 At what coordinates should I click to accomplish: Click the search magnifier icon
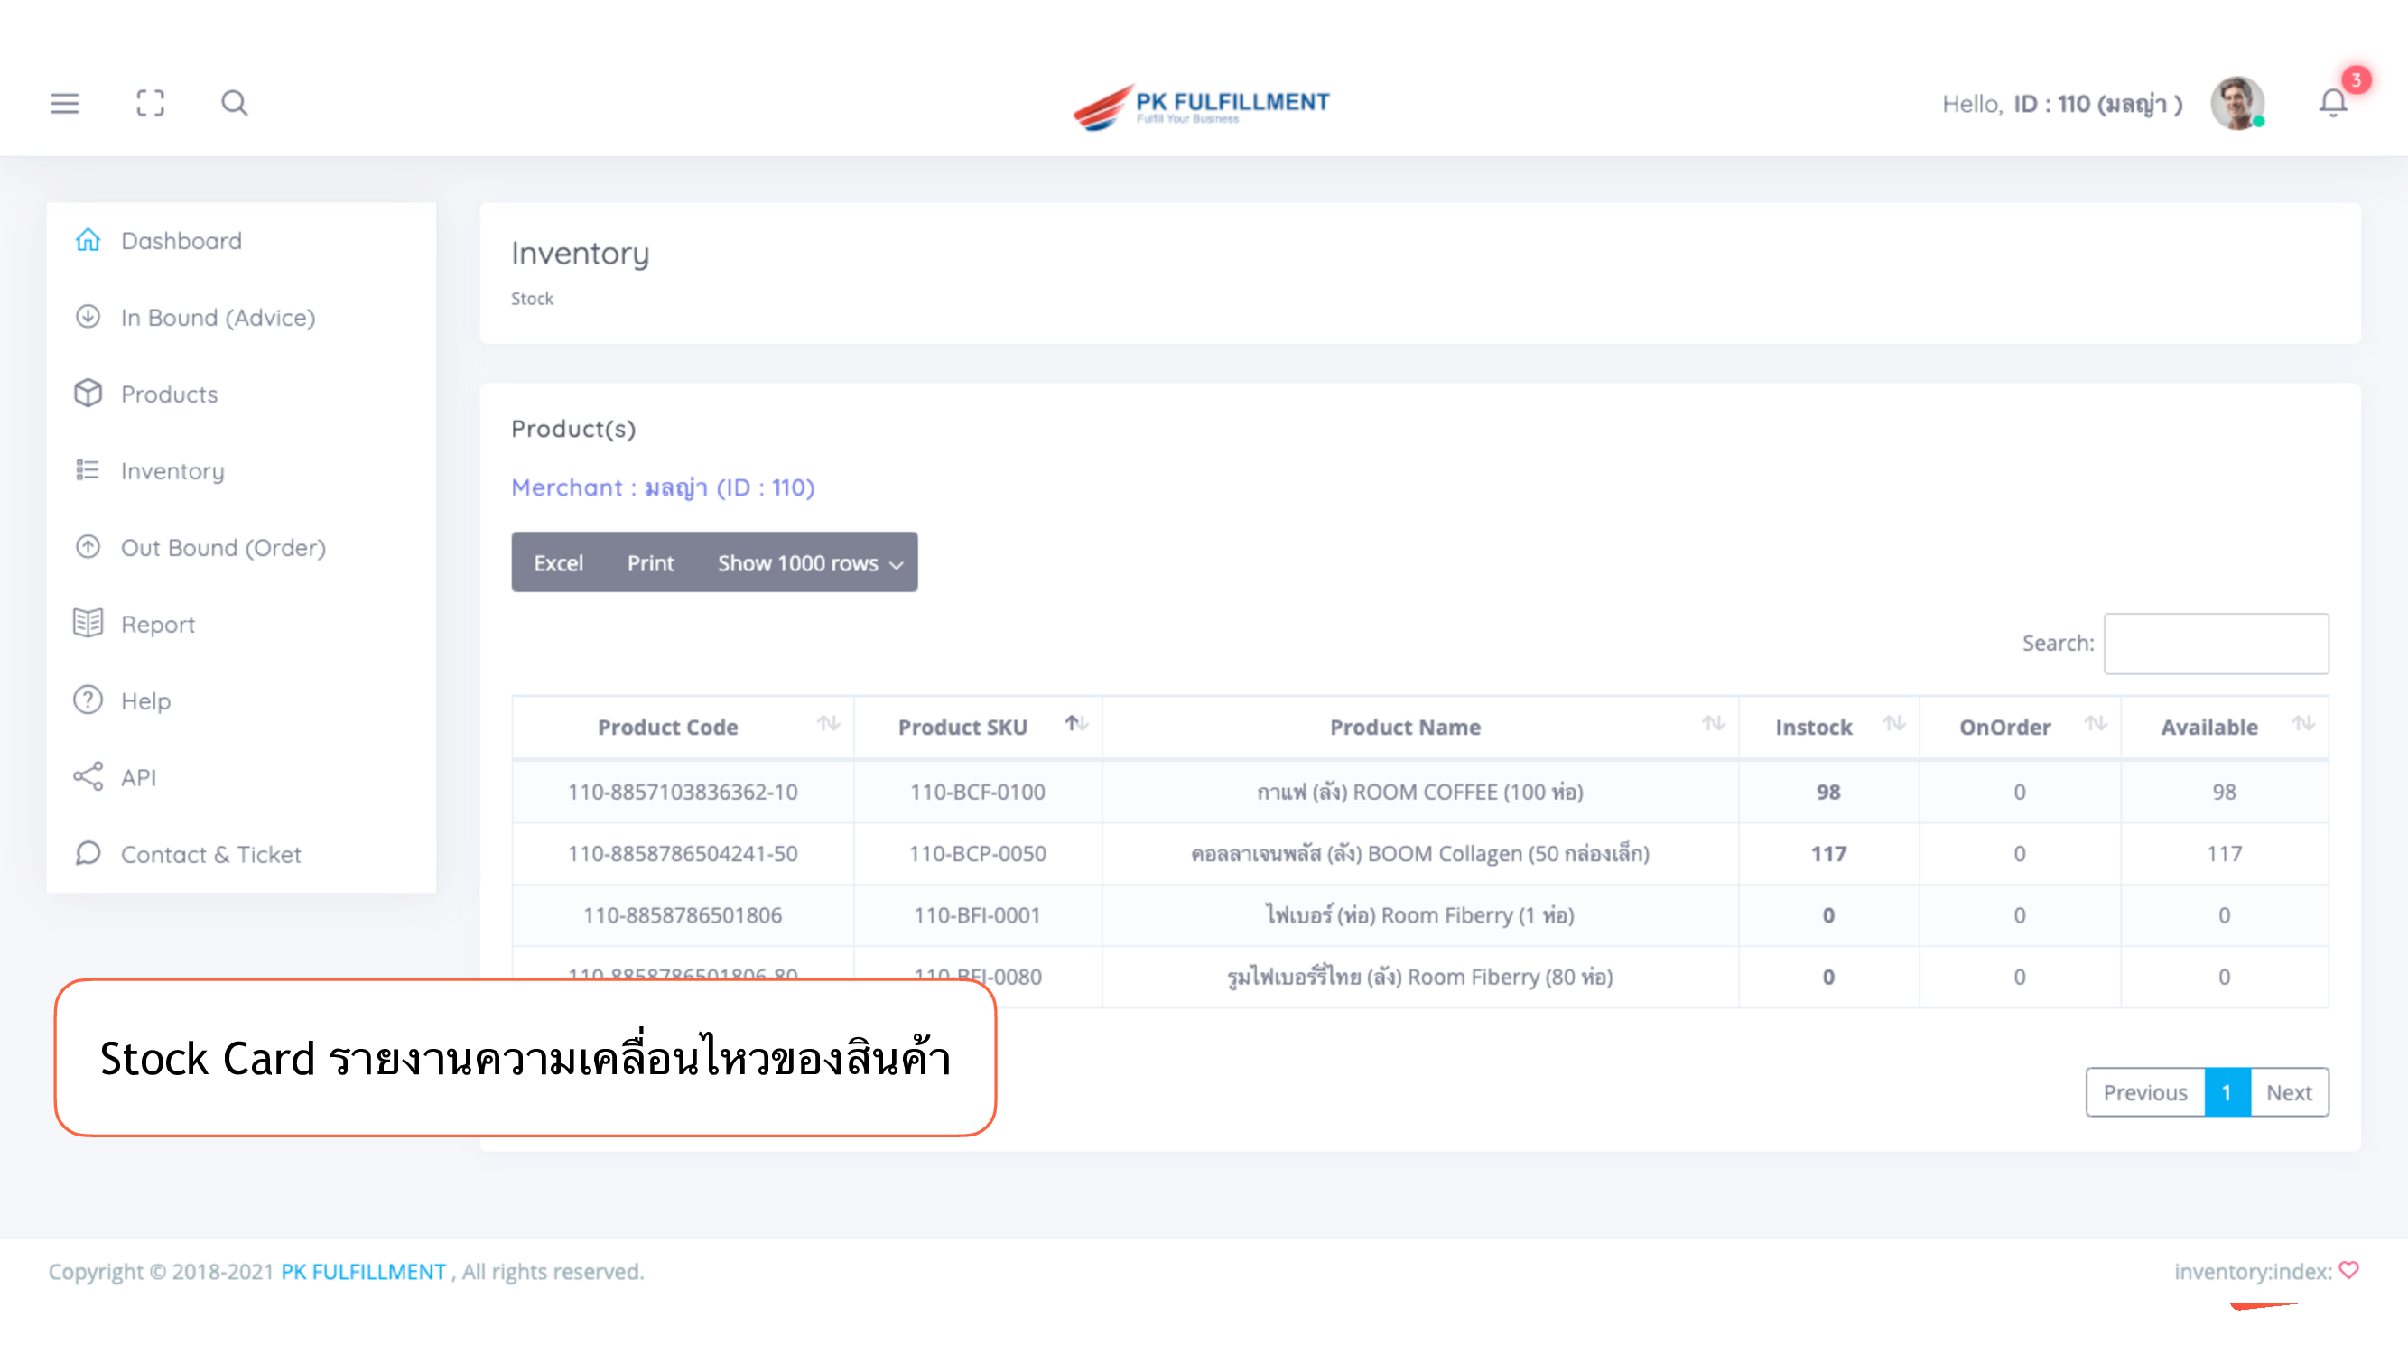tap(234, 103)
